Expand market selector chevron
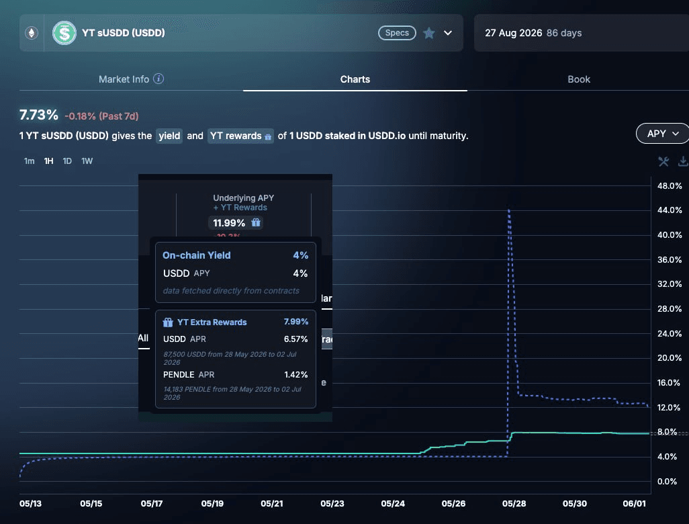Viewport: 689px width, 524px height. pos(448,33)
